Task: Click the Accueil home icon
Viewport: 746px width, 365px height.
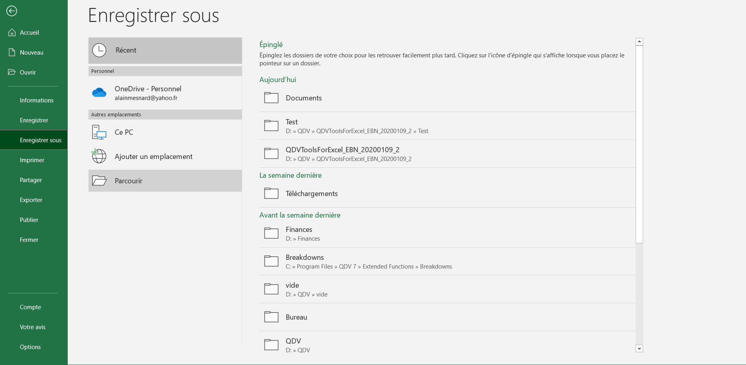Action: (x=12, y=33)
